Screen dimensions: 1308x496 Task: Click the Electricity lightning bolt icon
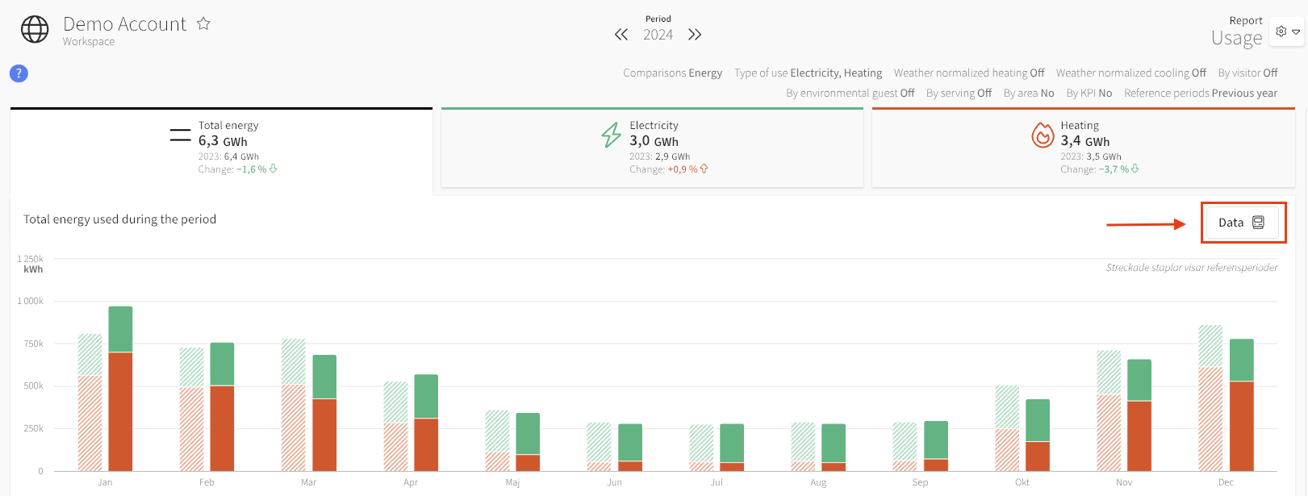pos(611,135)
